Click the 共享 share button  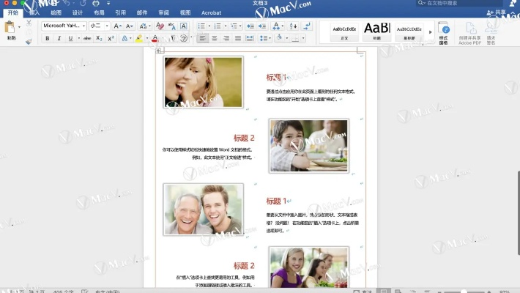point(497,12)
